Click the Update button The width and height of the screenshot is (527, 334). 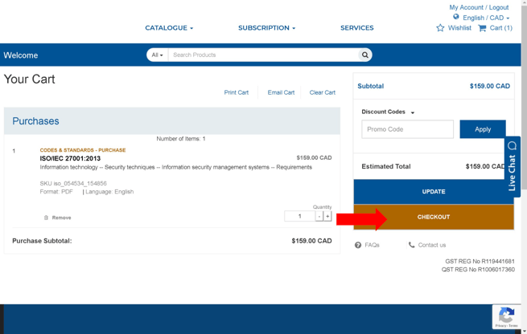434,191
